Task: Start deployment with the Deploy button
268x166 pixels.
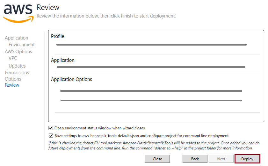Action: click(247, 159)
